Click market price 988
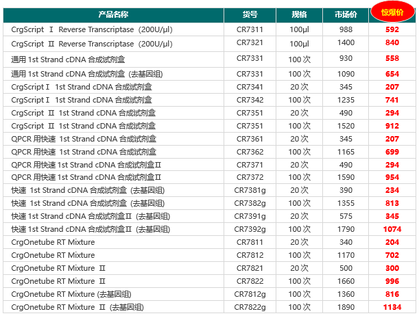Viewport: 419px width, 318px height. click(346, 29)
